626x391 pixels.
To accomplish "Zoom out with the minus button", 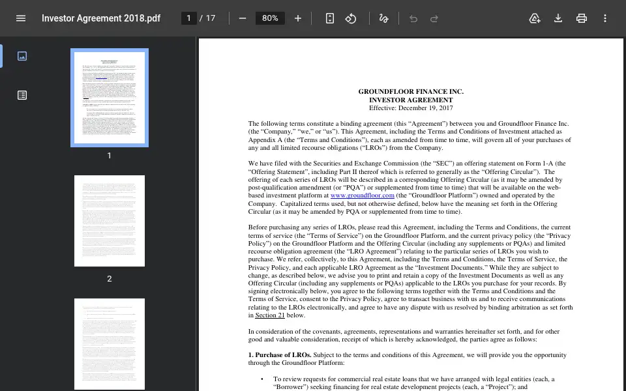I will point(243,18).
